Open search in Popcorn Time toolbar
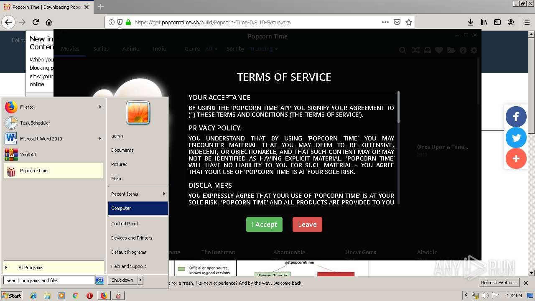This screenshot has width=535, height=301. click(403, 50)
